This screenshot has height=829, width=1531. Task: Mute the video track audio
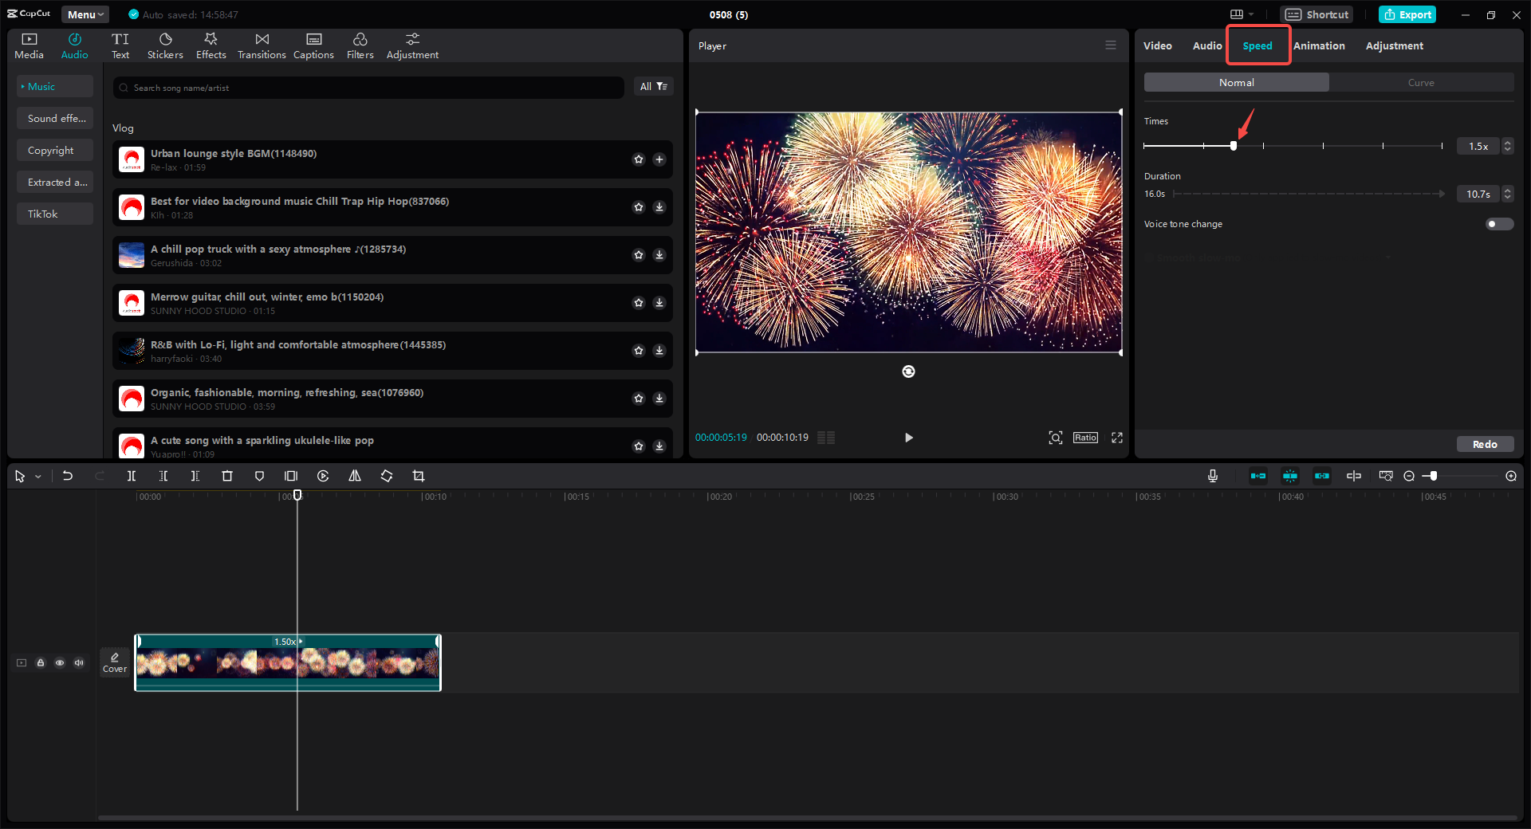coord(79,662)
